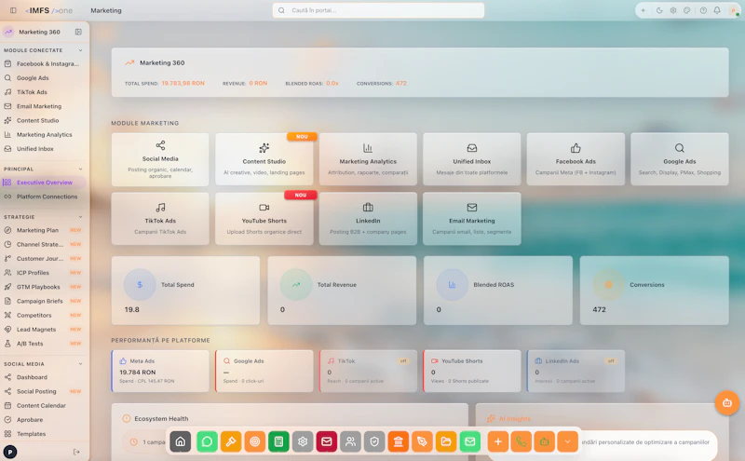
Task: Open the TikTok Ads module card
Action: click(160, 219)
